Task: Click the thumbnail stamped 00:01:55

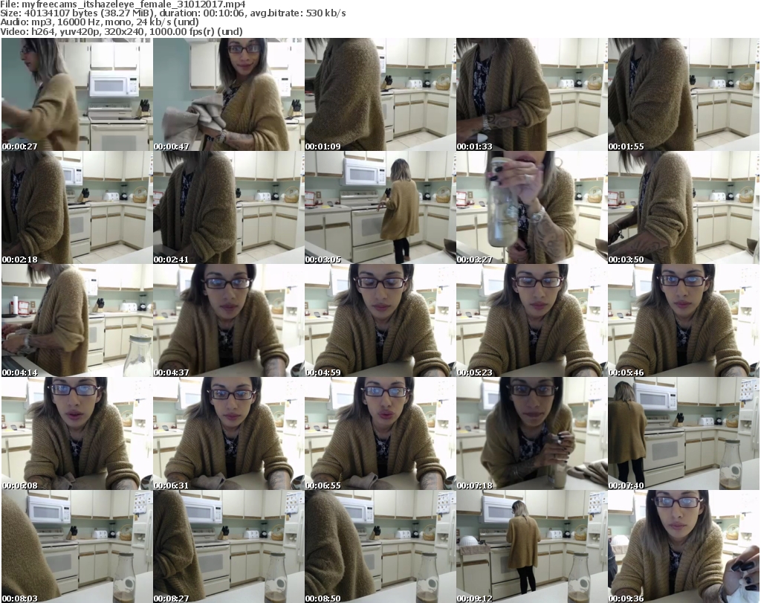Action: [684, 94]
